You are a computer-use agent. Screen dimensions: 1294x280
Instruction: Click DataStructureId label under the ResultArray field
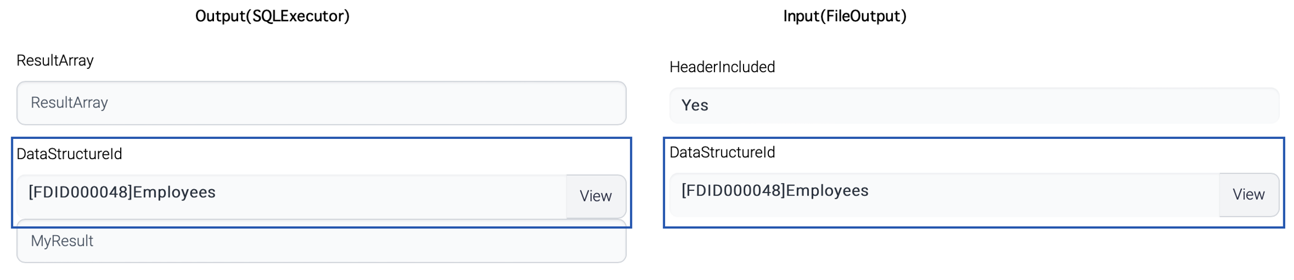pyautogui.click(x=69, y=154)
